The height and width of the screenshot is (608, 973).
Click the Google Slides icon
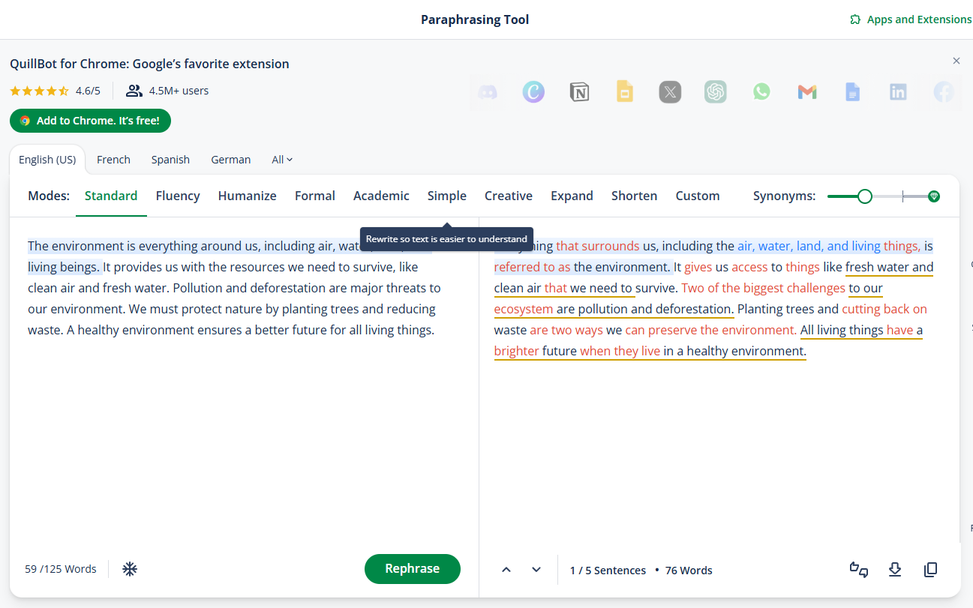(x=625, y=92)
